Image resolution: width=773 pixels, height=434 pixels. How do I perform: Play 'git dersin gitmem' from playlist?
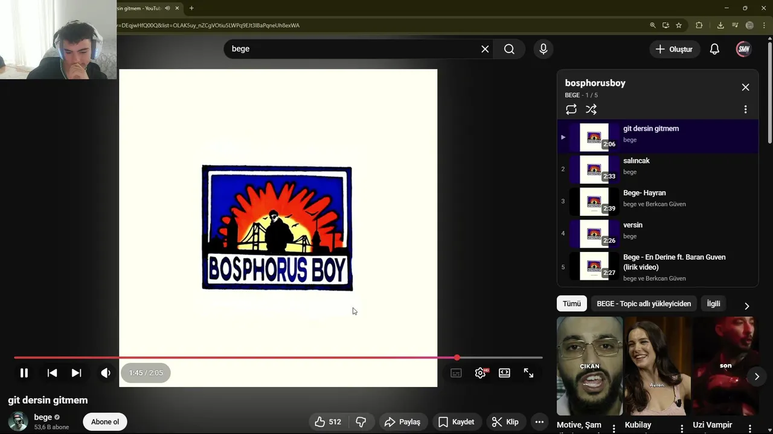pyautogui.click(x=658, y=137)
